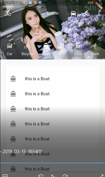
Task: Tap the bicycle icon beside the overflow menu
Action: pos(86,13)
